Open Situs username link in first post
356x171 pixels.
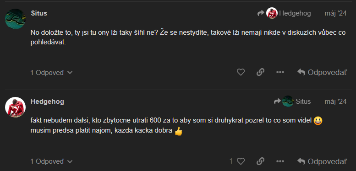(x=39, y=13)
